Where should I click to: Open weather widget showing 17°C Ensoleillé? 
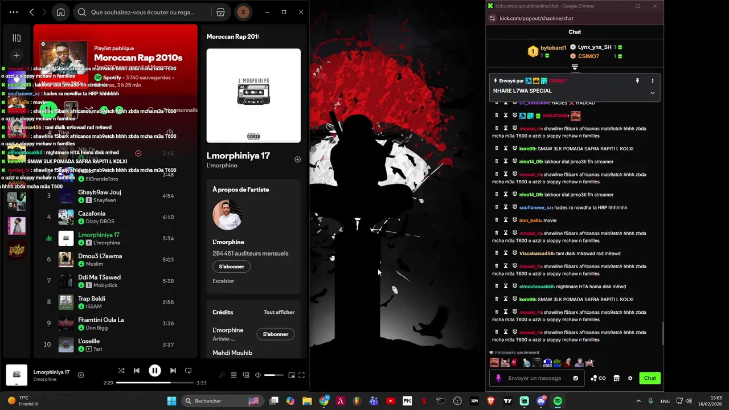(23, 401)
